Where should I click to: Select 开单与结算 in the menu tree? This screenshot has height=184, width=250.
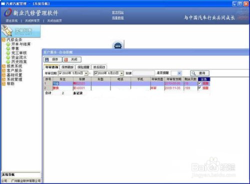tap(21, 44)
